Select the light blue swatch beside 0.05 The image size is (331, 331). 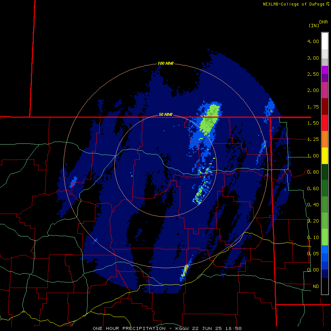tap(325, 249)
